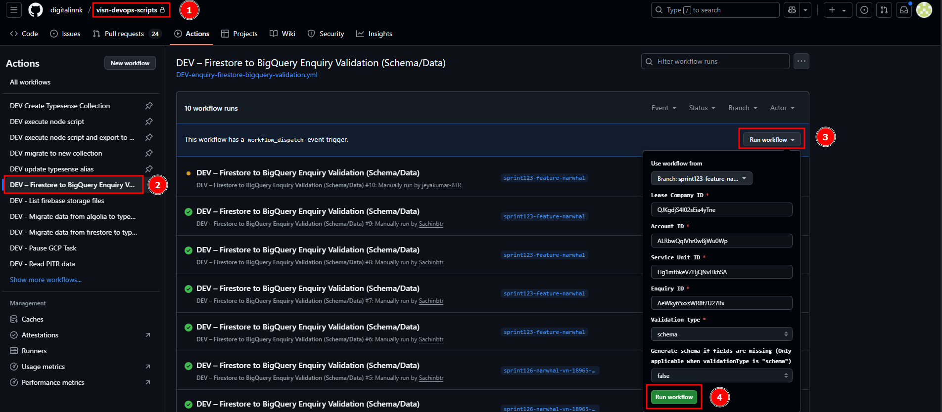
Task: Switch to the Code tab
Action: 24,34
